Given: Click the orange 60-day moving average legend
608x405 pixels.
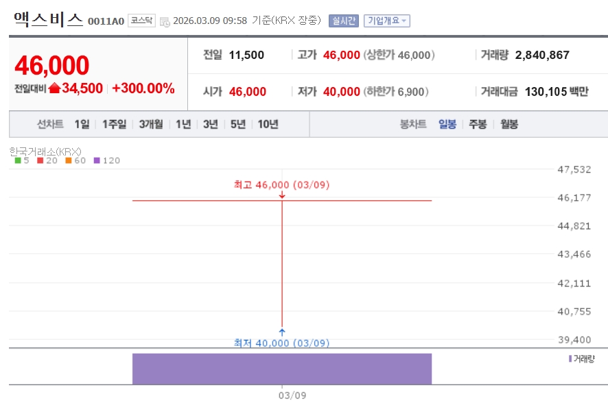Looking at the screenshot, I should coord(75,160).
